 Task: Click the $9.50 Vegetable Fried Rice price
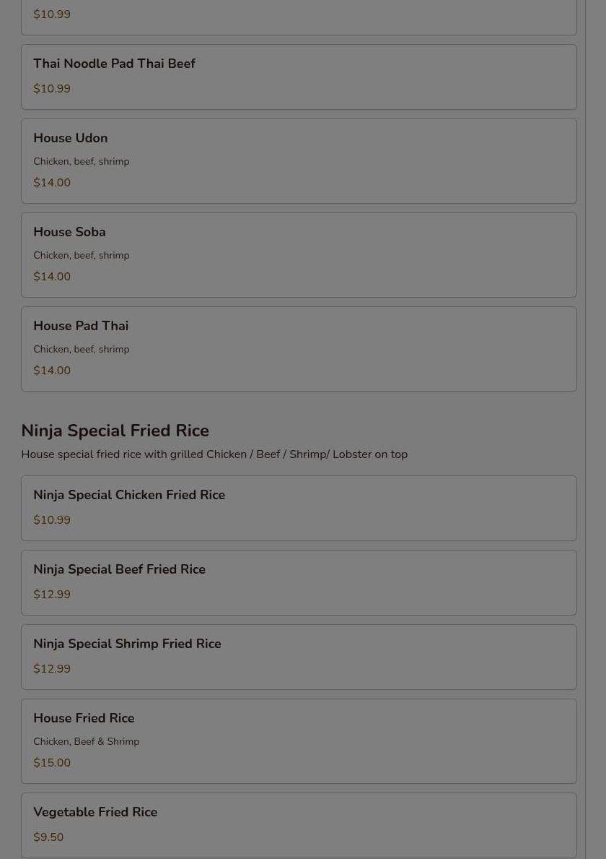(x=48, y=837)
